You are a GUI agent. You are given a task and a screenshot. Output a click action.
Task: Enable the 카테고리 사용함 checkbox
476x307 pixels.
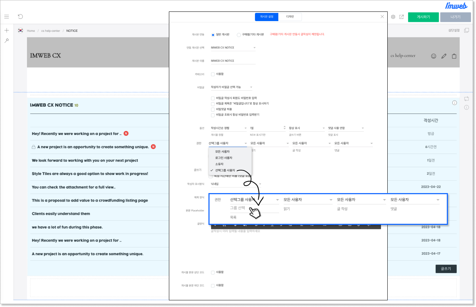pyautogui.click(x=213, y=74)
